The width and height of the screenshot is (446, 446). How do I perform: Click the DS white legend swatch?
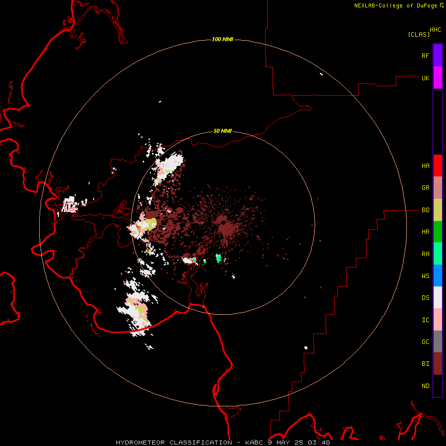click(438, 297)
